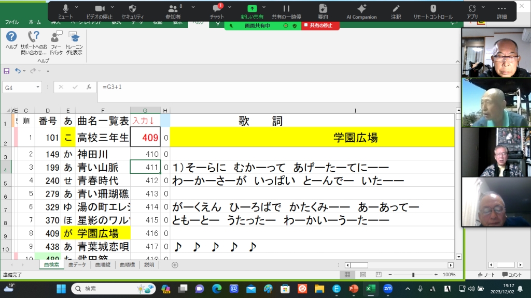The height and width of the screenshot is (298, 531).
Task: Select the yellow 学園広場 song cell in column F
Action: pos(103,233)
